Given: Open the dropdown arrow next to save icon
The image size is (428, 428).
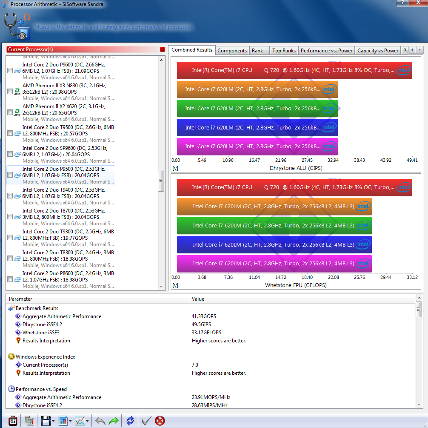Looking at the screenshot, I should tap(53, 421).
